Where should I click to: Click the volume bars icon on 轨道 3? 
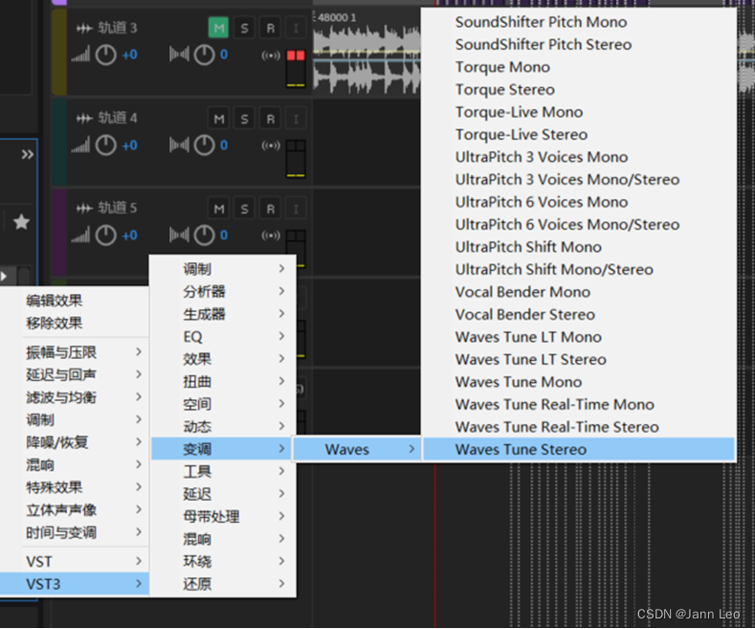tap(80, 55)
